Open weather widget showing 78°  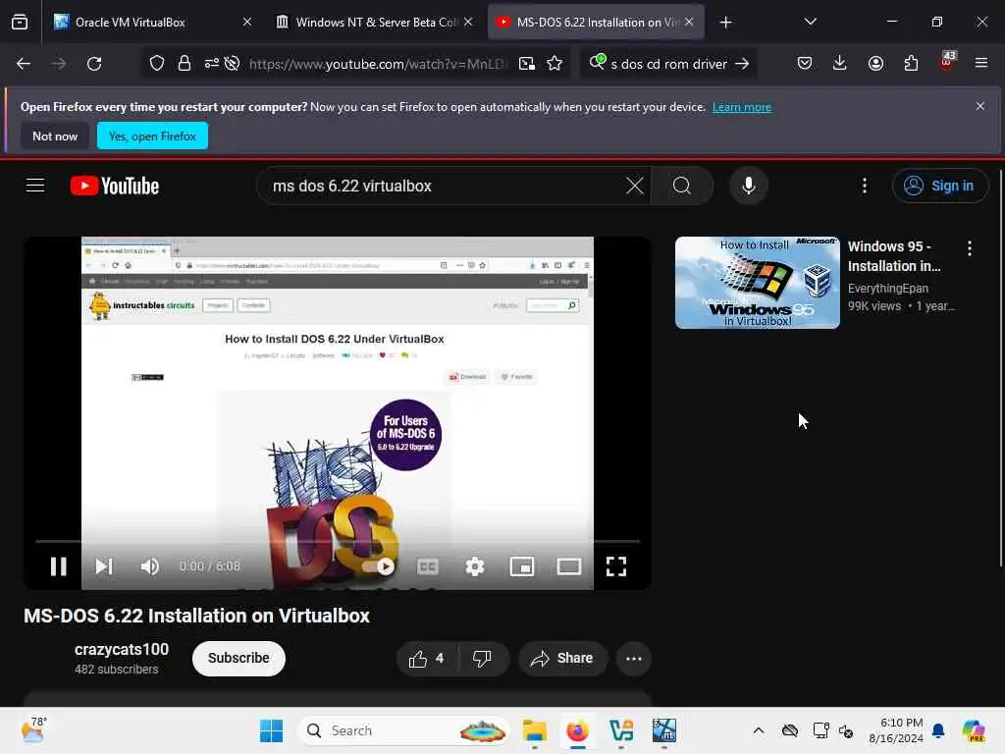[33, 729]
